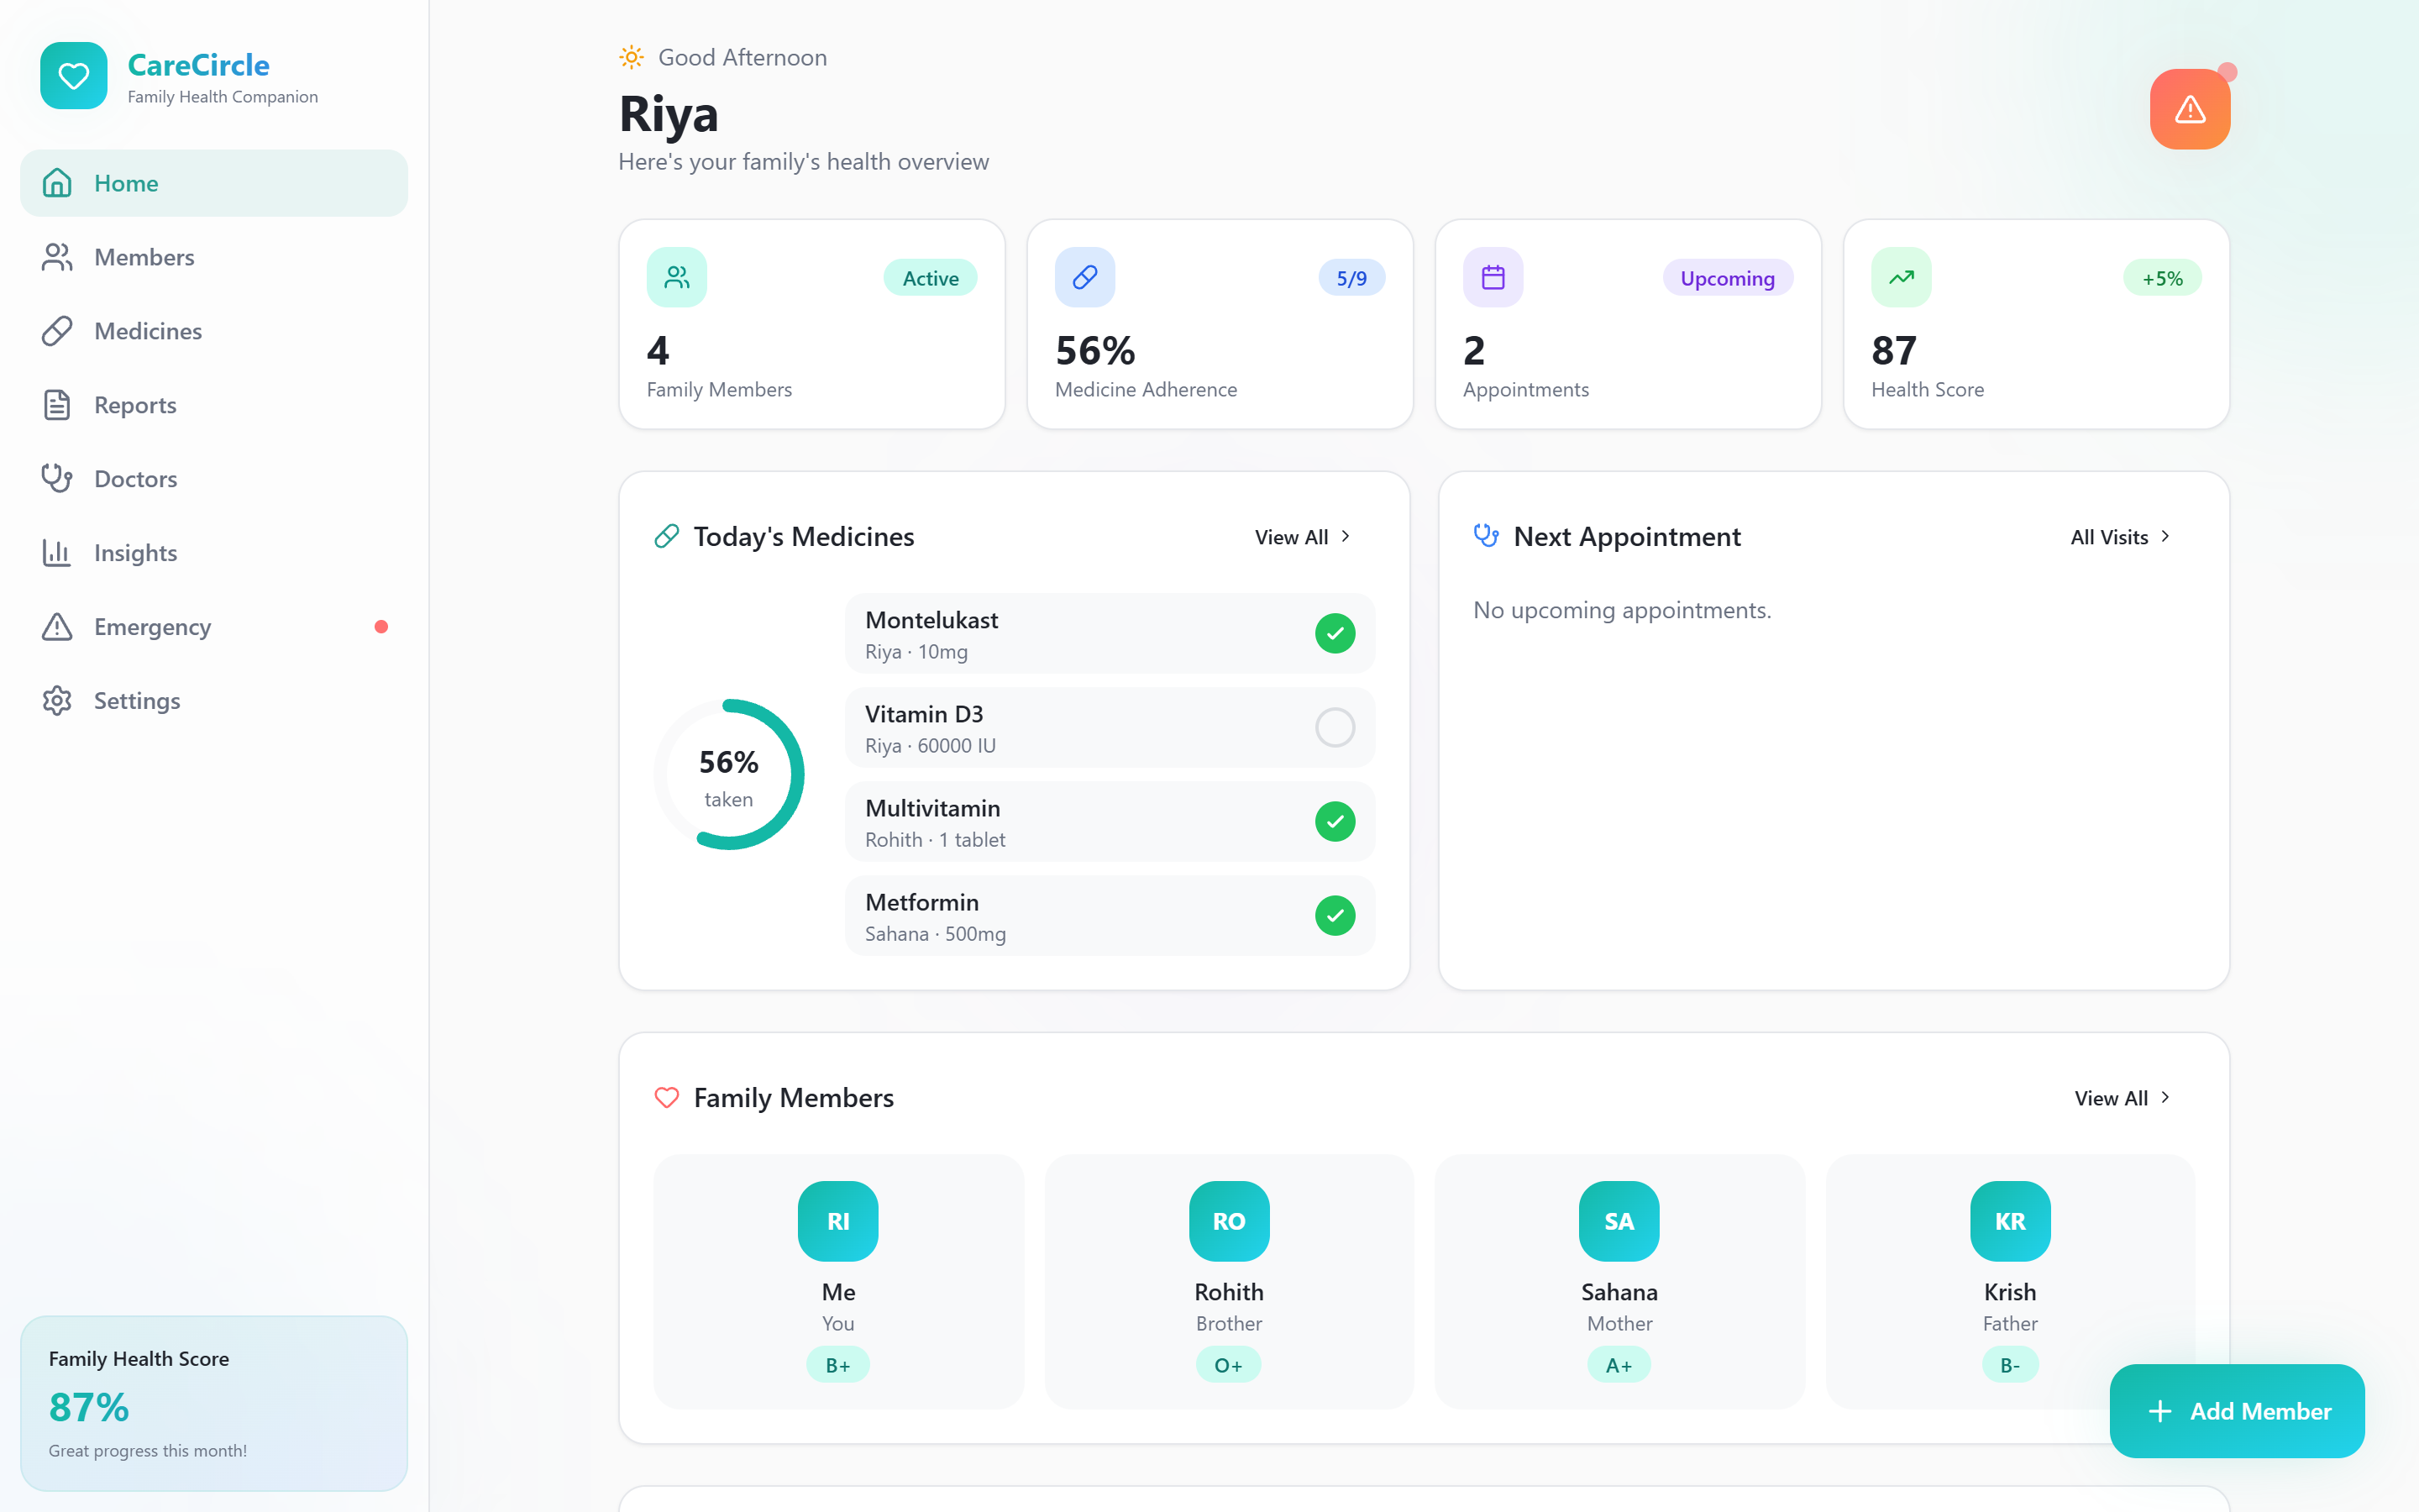Click the CareCircle heart logo

(x=73, y=76)
